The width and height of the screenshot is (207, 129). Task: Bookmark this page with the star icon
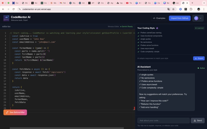coord(173,9)
